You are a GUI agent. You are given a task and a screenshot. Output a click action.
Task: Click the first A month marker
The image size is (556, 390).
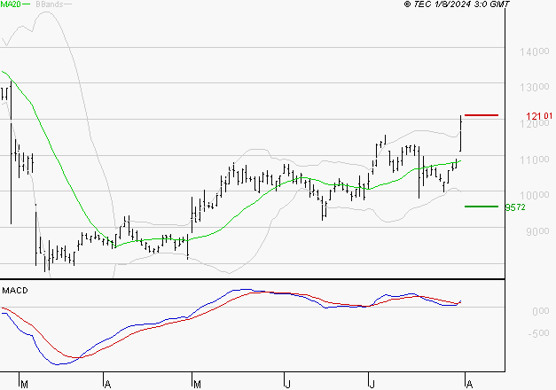tap(108, 385)
